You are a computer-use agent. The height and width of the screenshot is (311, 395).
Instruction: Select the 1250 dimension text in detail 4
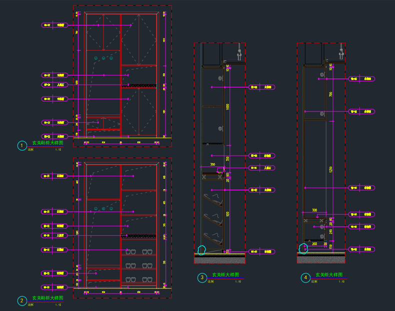tap(330, 169)
